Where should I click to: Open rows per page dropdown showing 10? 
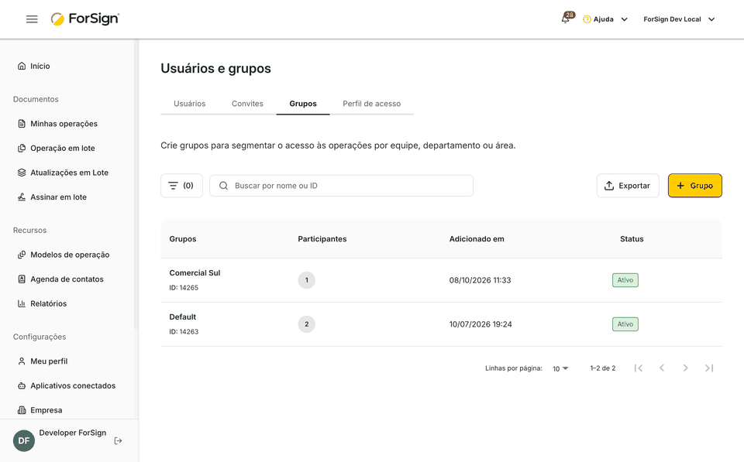(560, 368)
